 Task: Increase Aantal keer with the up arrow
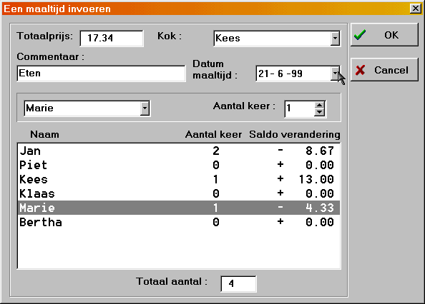[320, 106]
